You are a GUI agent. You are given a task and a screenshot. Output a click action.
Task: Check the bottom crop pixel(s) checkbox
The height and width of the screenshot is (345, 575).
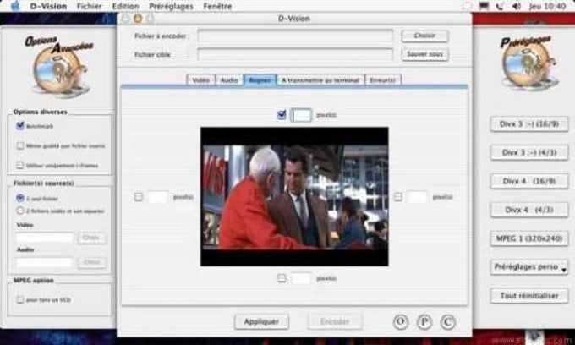point(282,278)
